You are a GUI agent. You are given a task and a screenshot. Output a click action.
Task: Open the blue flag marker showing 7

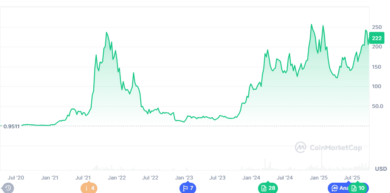(187, 188)
